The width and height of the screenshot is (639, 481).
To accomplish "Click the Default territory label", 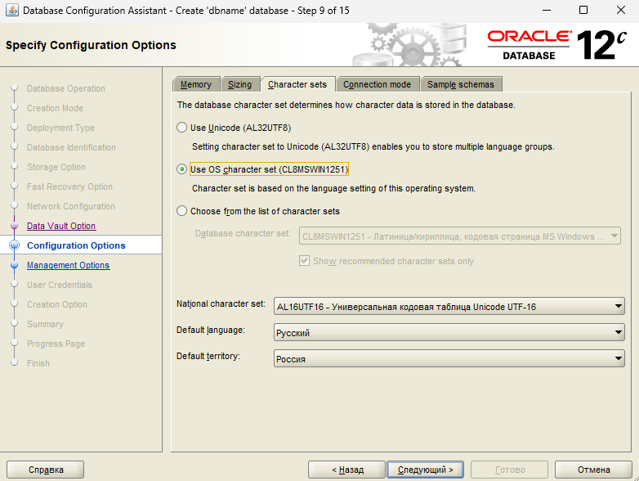I will [x=208, y=356].
